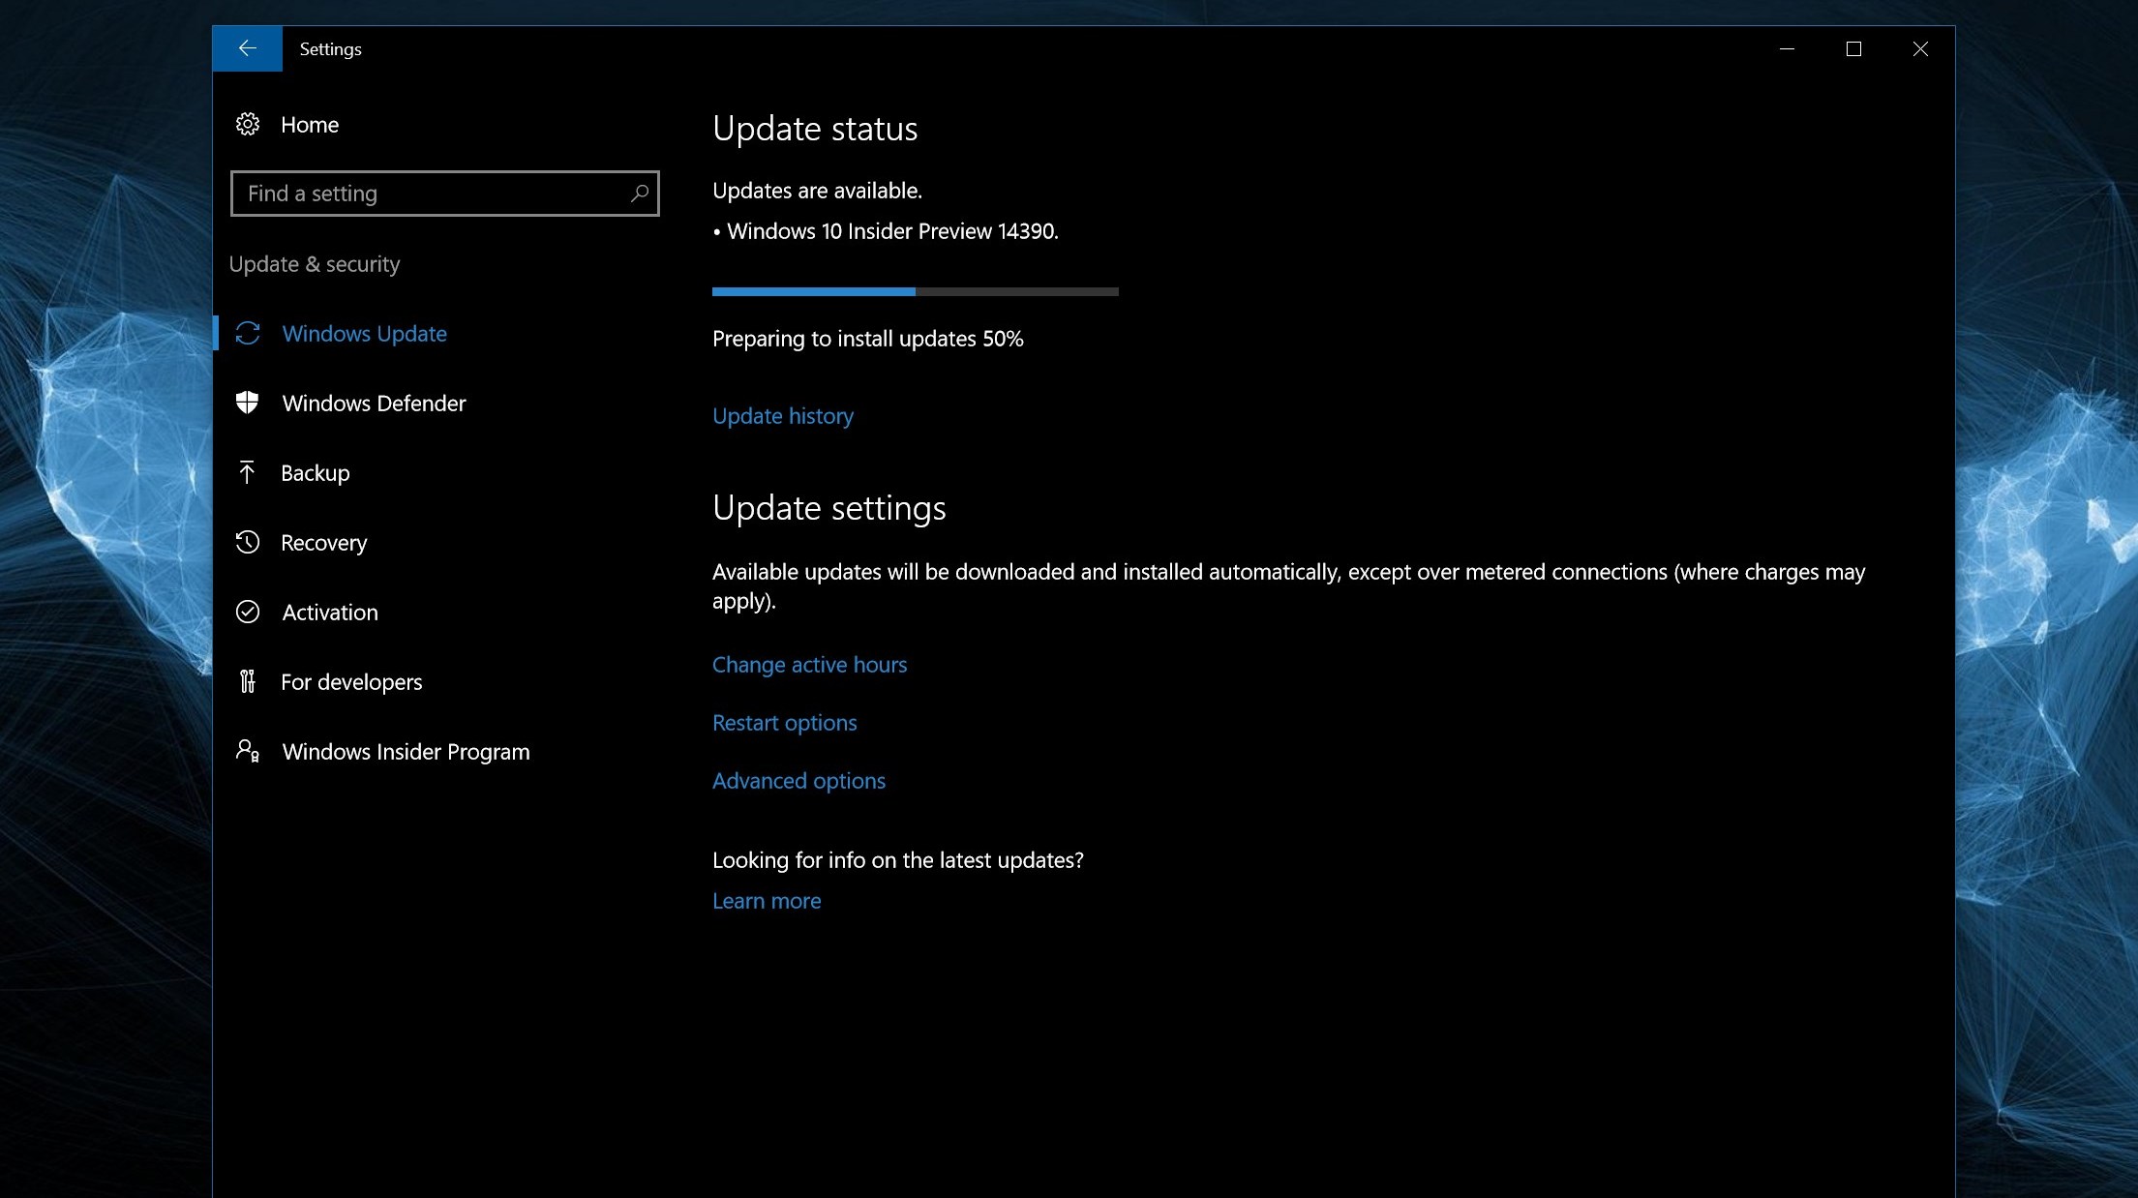This screenshot has height=1198, width=2138.
Task: Click the Backup upload arrow icon
Action: 247,472
